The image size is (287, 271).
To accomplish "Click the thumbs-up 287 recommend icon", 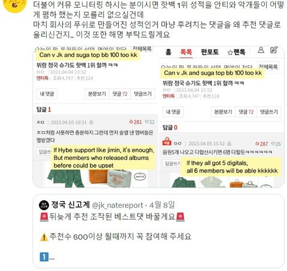I will pyautogui.click(x=257, y=143).
